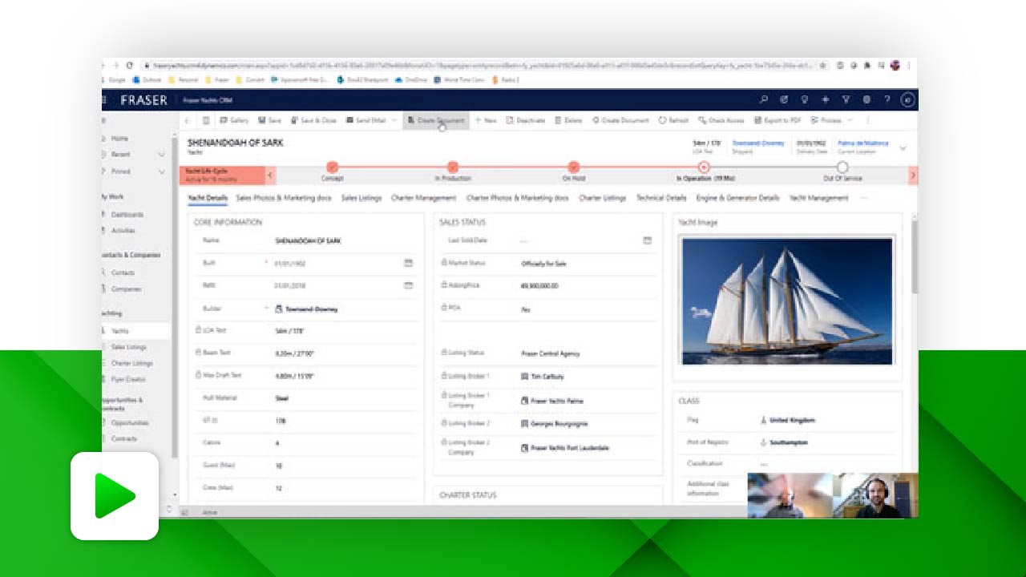Screen dimensions: 1026x577
Task: Open the command bar overflow ellipsis
Action: tap(867, 120)
